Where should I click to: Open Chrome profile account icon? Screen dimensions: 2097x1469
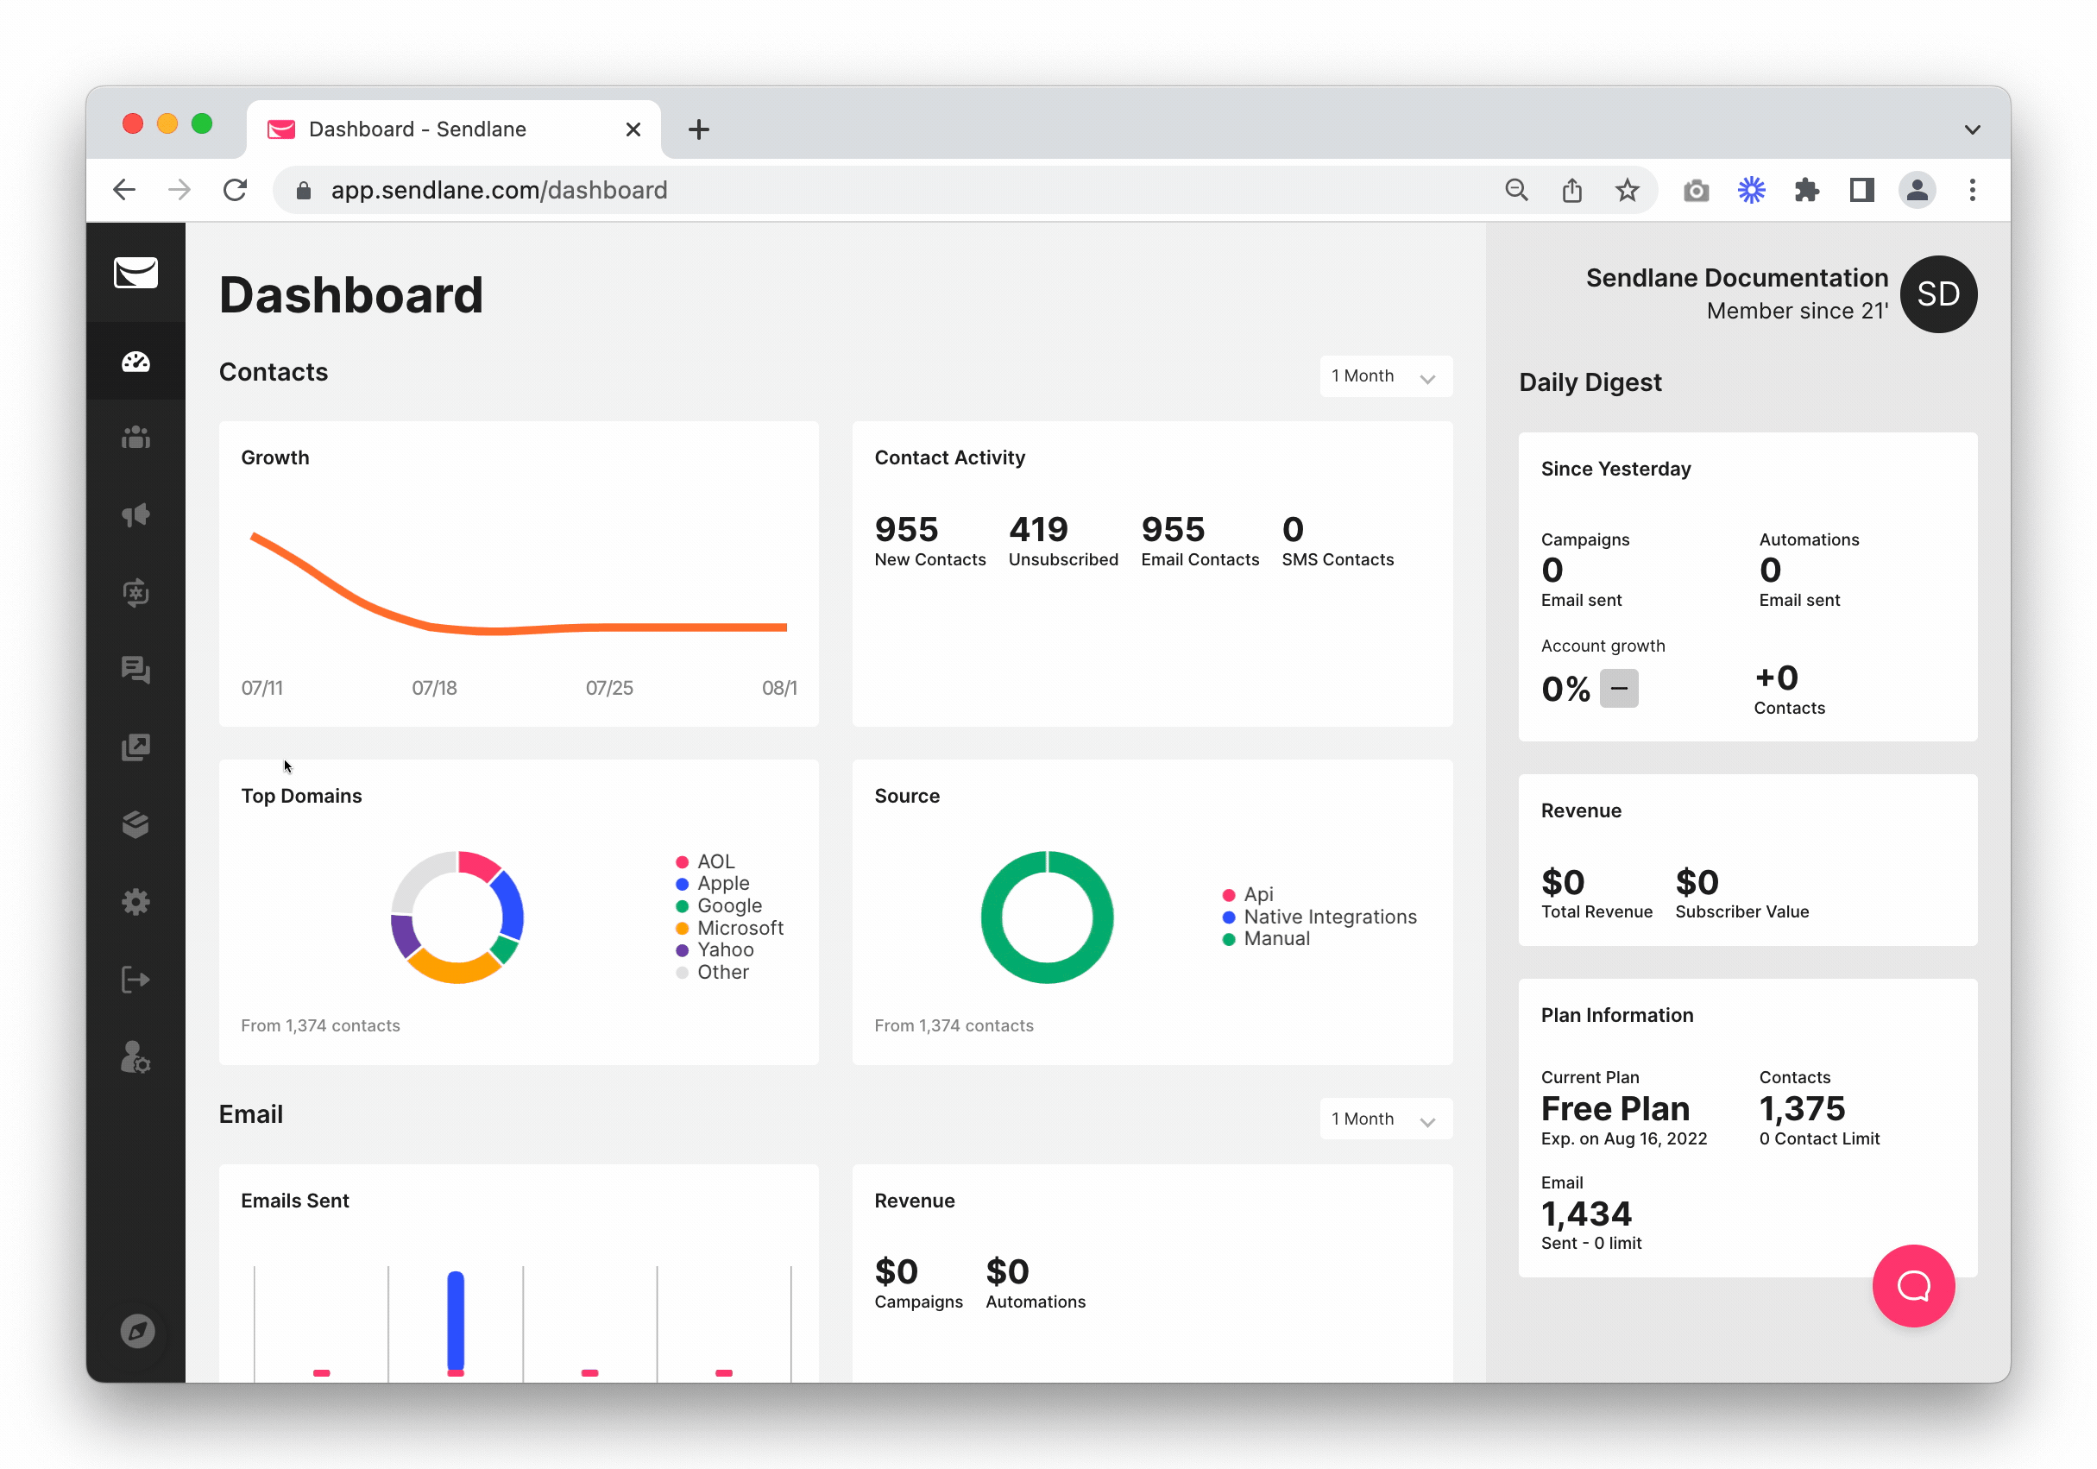click(x=1918, y=190)
